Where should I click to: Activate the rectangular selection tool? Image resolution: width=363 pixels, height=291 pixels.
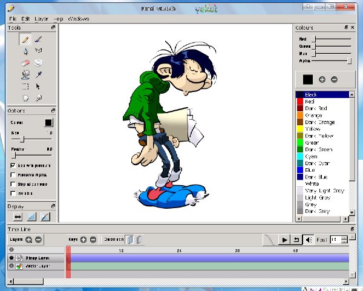pyautogui.click(x=25, y=87)
